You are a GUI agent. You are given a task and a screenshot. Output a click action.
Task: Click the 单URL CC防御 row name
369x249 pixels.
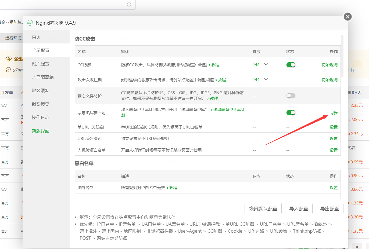[91, 127]
